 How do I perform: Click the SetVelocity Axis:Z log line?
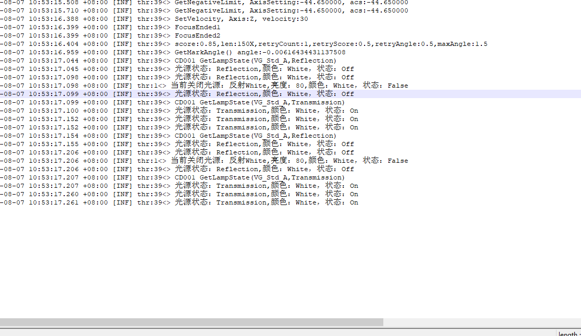pyautogui.click(x=241, y=19)
